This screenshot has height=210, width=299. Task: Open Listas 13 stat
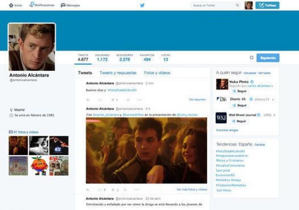(x=166, y=58)
